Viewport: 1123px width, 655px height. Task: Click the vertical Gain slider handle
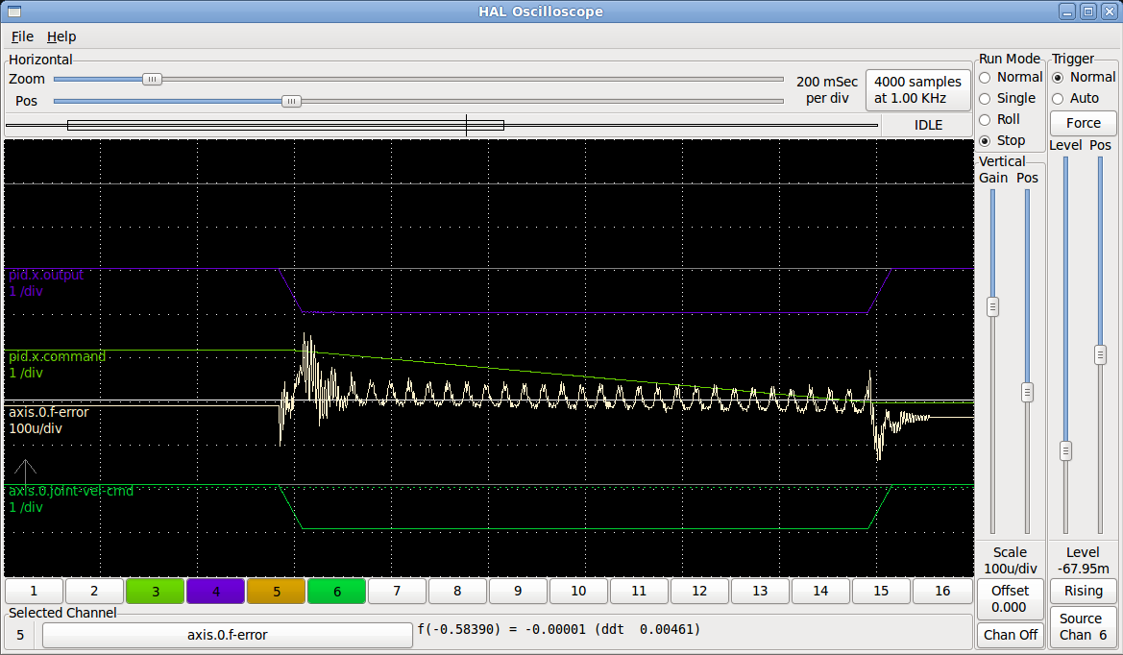(992, 307)
